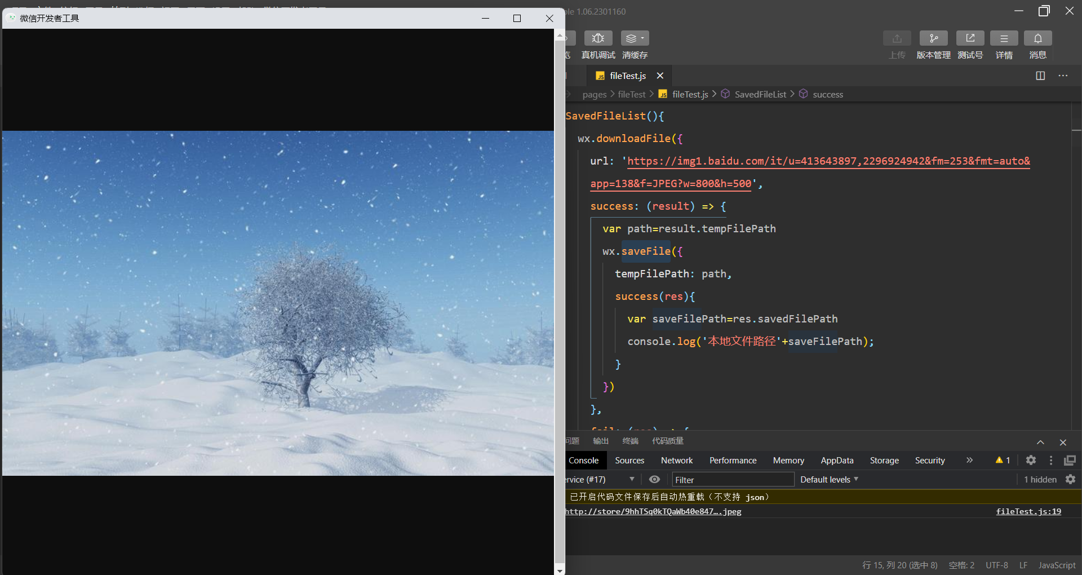
Task: Switch to the Sources tab
Action: coord(629,460)
